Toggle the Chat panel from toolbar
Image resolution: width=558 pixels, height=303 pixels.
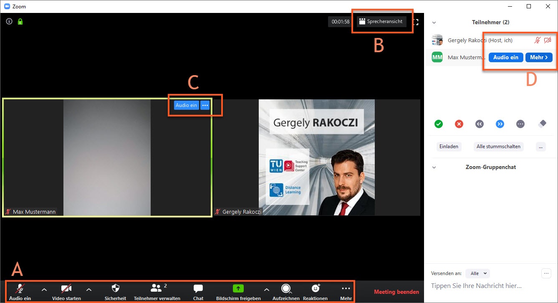tap(198, 292)
